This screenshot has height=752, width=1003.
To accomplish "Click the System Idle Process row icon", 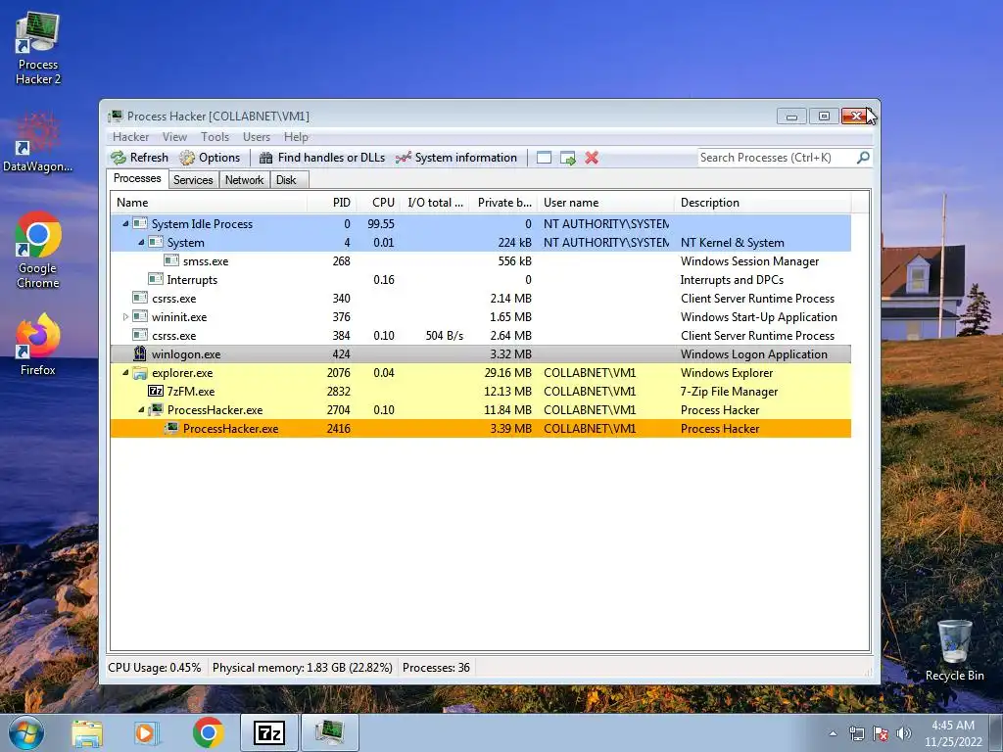I will tap(140, 224).
